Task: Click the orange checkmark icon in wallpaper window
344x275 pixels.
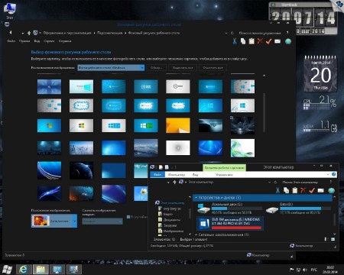Action: click(268, 41)
